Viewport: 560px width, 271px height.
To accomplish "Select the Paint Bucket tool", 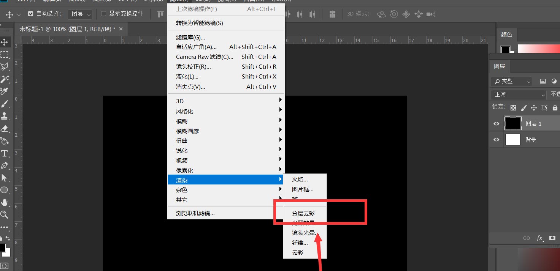I will click(x=5, y=141).
